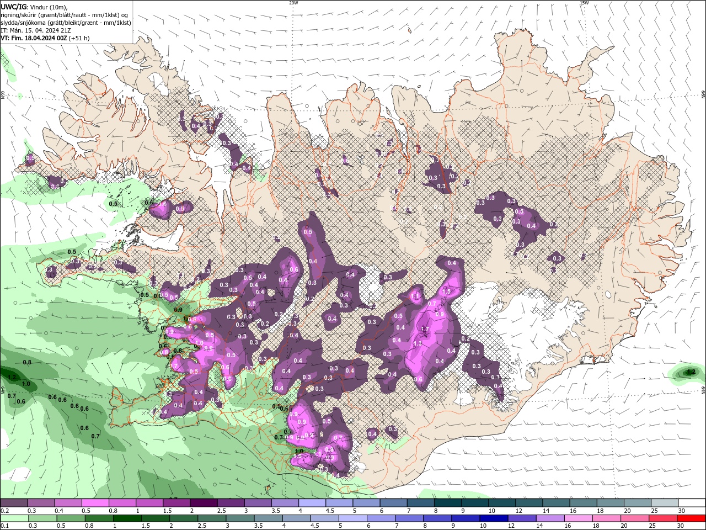Viewport: 706px width, 530px height.
Task: Pick the white swatch labeled 30, top row
Action: pos(692,503)
